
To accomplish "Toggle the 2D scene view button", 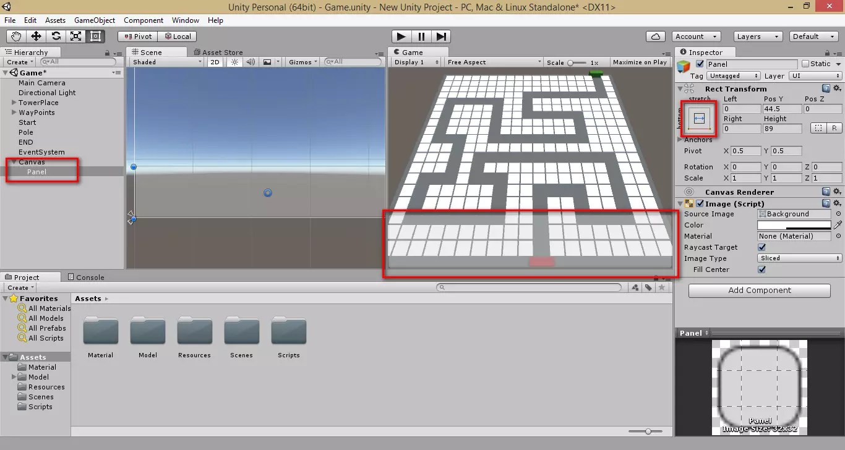I will pyautogui.click(x=215, y=62).
